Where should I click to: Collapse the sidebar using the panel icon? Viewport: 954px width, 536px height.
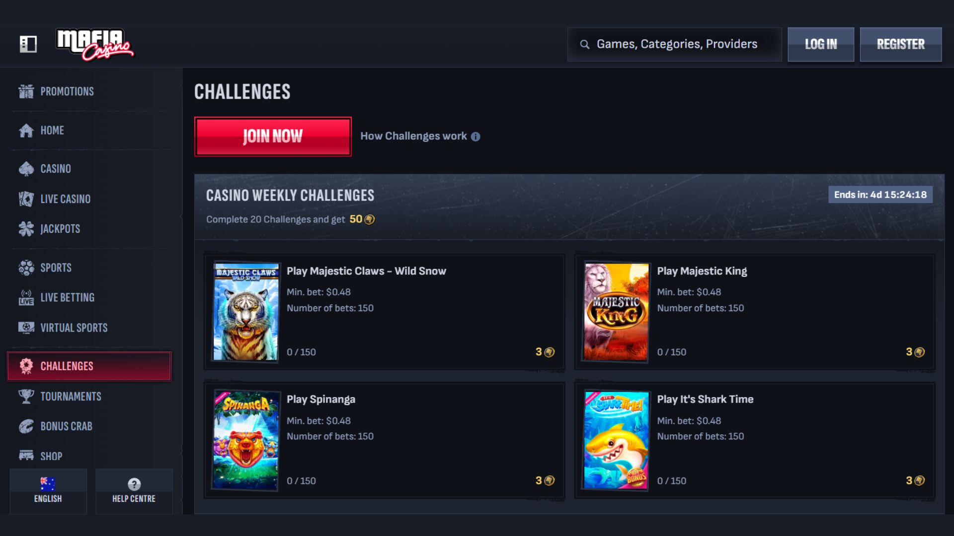tap(28, 44)
